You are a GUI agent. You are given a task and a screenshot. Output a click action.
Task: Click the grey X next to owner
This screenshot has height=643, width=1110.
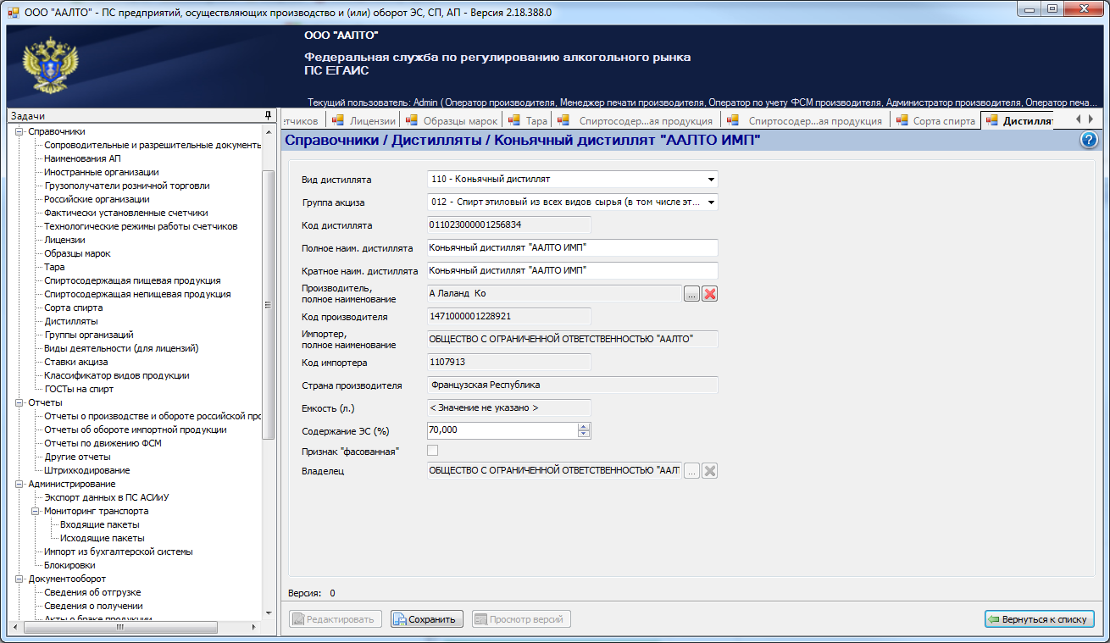710,471
